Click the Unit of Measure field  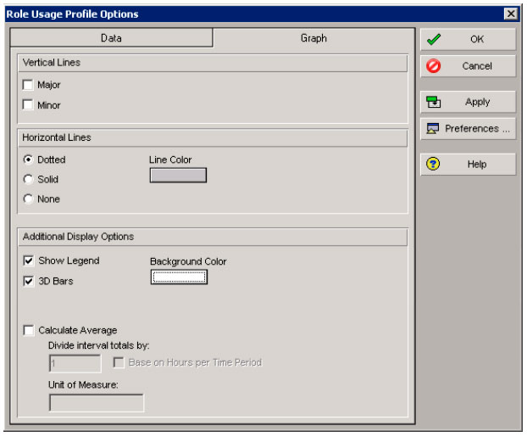97,403
